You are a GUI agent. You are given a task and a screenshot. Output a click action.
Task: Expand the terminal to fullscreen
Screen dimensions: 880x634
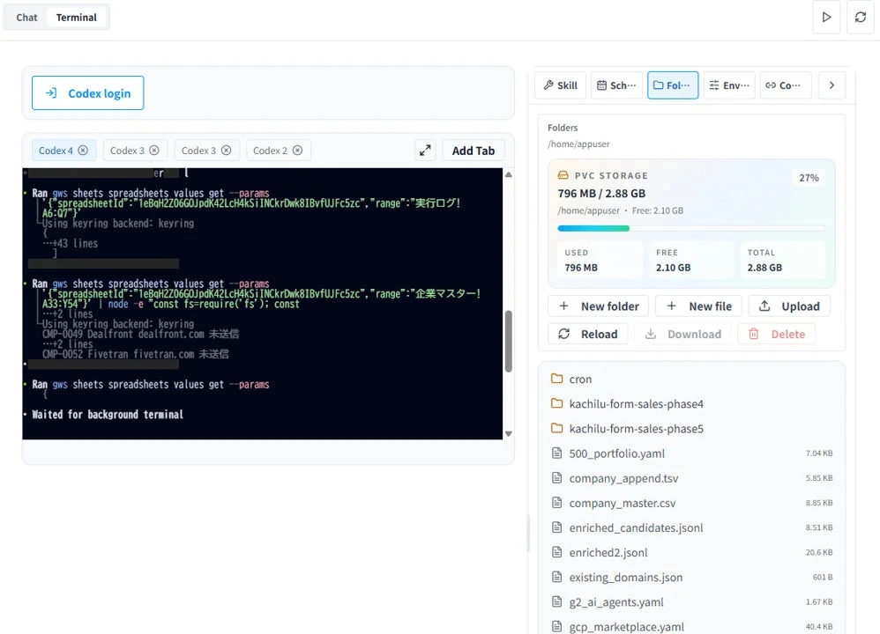click(425, 150)
